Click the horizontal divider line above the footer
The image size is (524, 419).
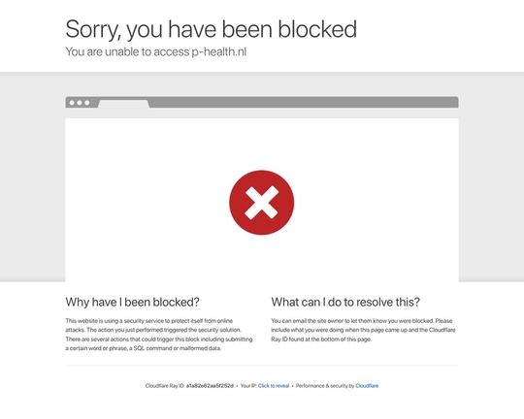pyautogui.click(x=262, y=366)
